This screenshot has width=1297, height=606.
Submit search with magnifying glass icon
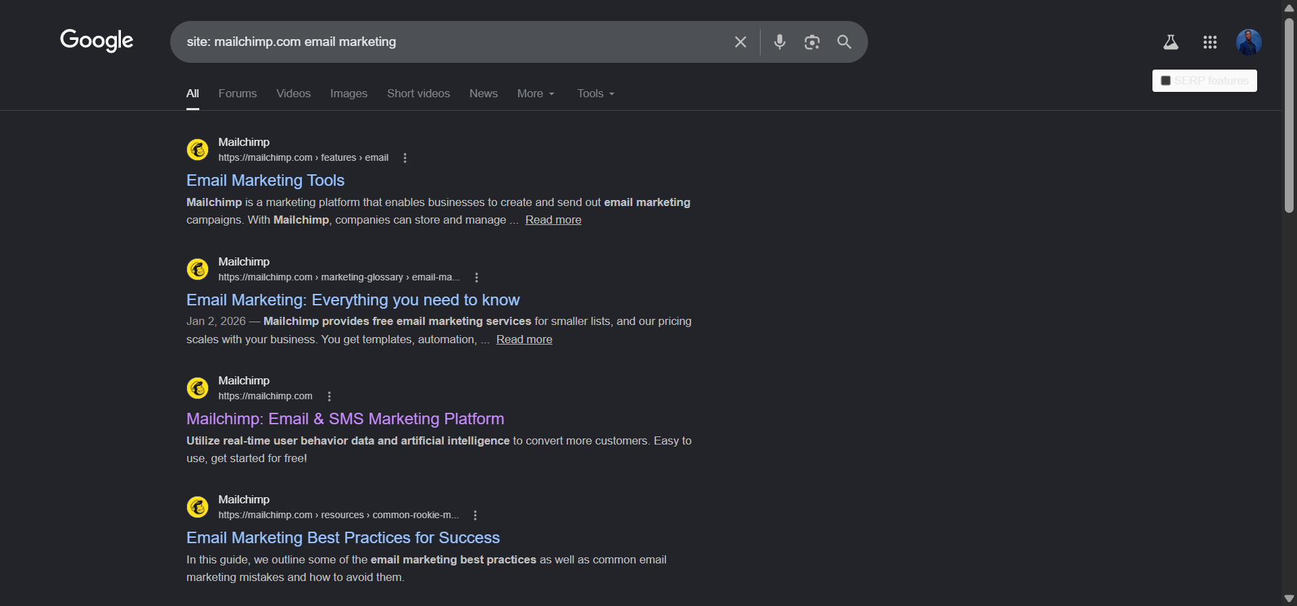(x=844, y=42)
